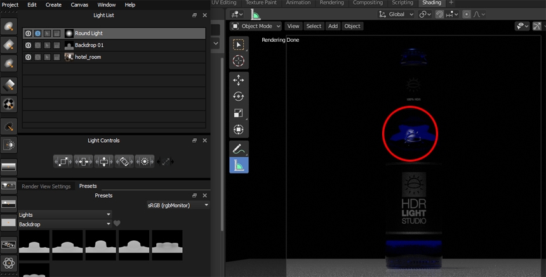Click the dashed-outline dark light toolbar icon
This screenshot has width=546, height=277.
pos(9,126)
